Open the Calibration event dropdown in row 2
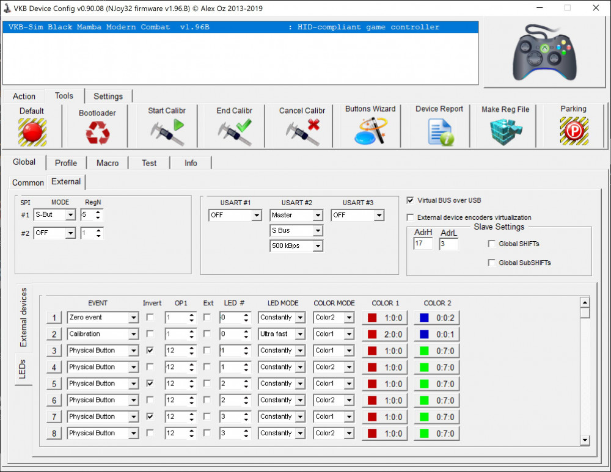This screenshot has width=611, height=472. [x=133, y=335]
